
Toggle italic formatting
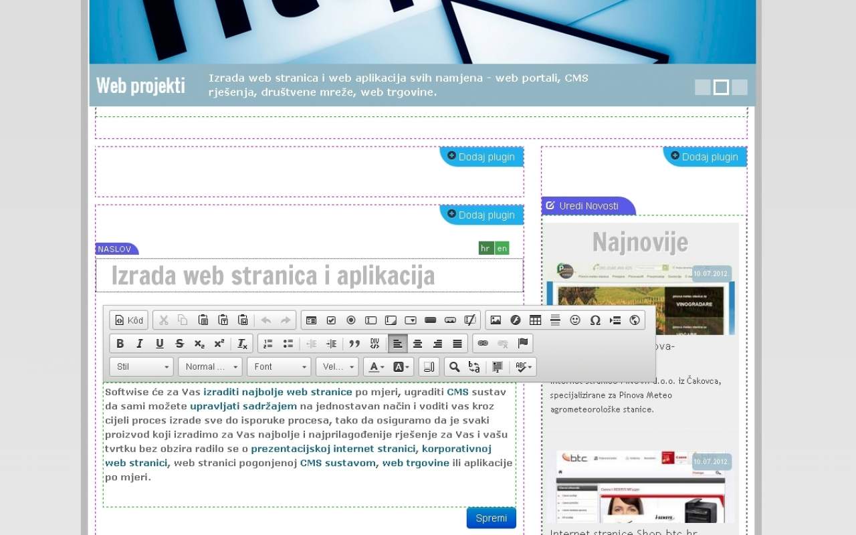click(x=140, y=344)
